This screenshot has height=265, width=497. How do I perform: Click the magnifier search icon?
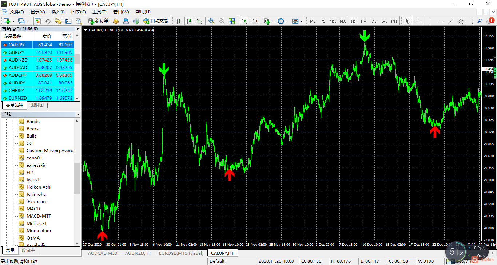pyautogui.click(x=480, y=21)
